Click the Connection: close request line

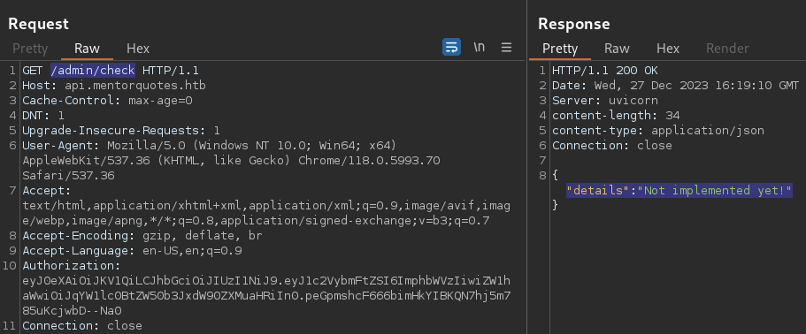[x=81, y=326]
